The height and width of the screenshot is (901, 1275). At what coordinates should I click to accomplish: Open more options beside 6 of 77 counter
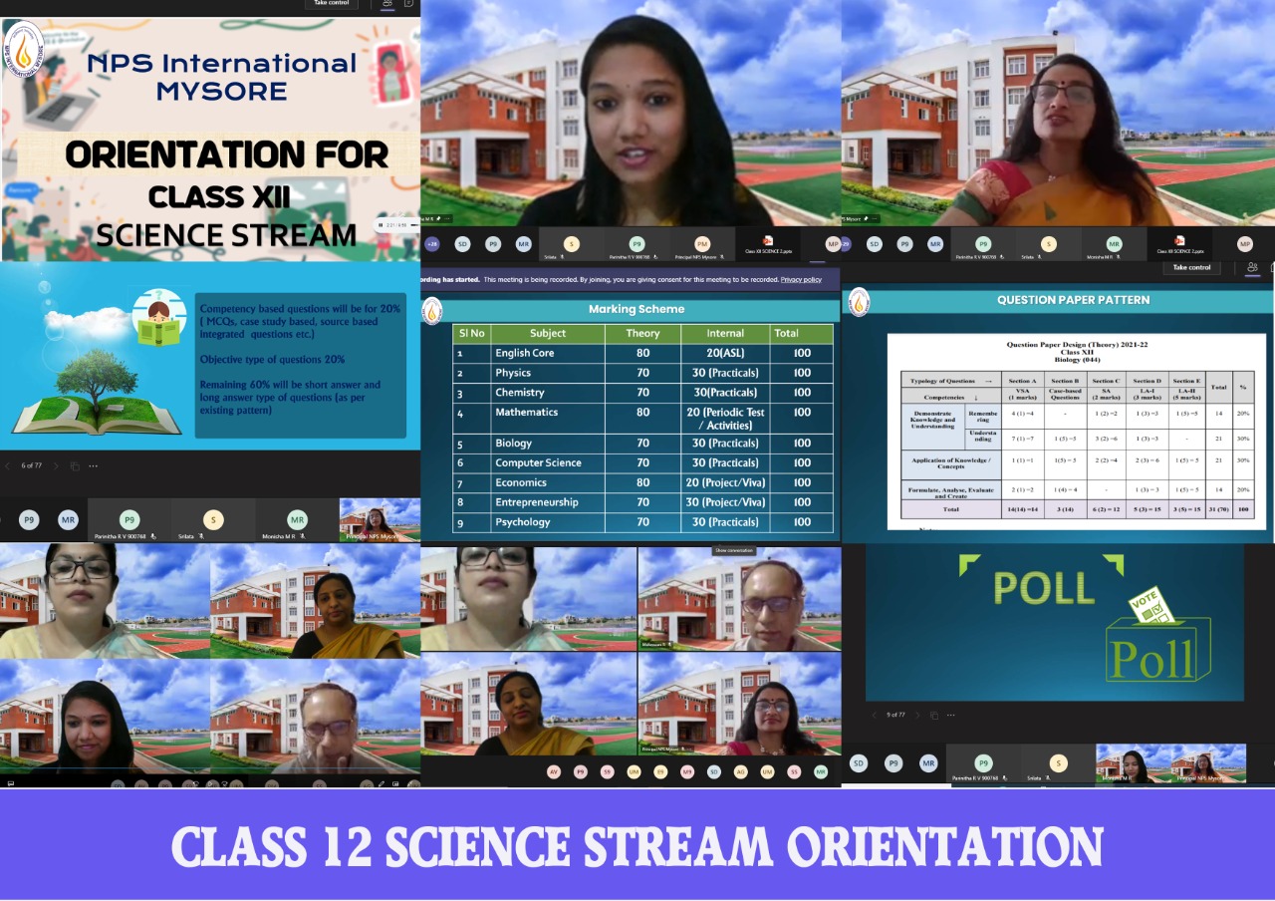click(x=94, y=465)
